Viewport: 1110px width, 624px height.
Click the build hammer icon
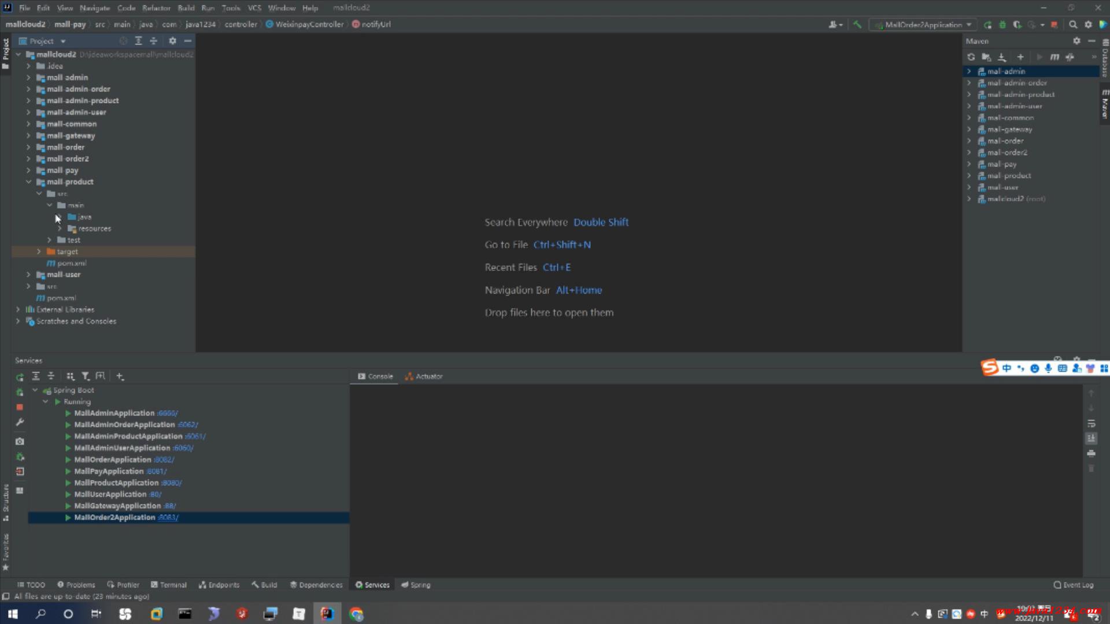pos(857,25)
